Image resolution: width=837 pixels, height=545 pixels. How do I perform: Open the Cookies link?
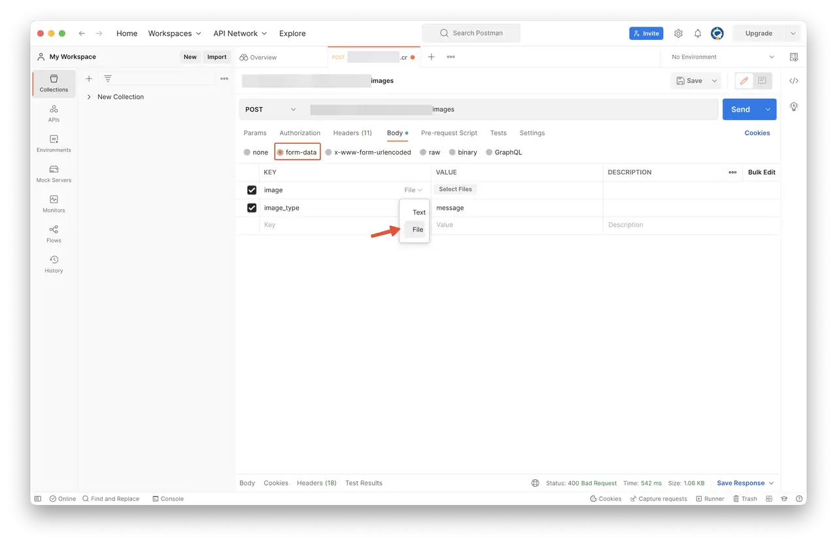[757, 133]
